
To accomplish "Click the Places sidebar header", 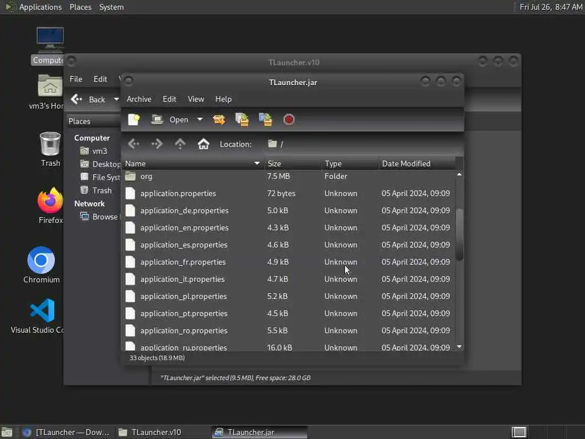I will (94, 121).
